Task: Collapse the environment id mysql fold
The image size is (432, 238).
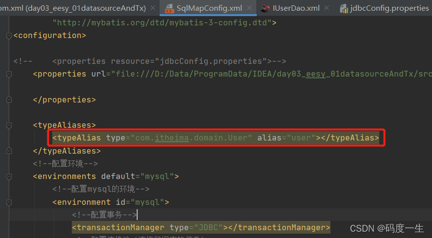Action: (9, 202)
